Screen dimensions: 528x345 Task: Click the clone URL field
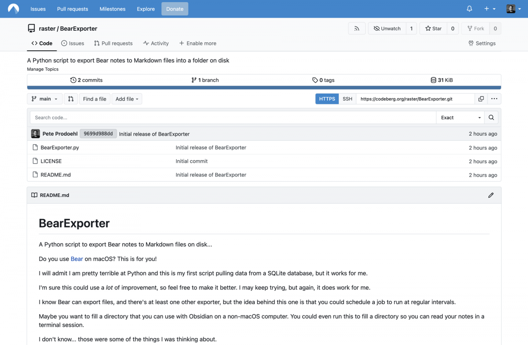click(415, 99)
